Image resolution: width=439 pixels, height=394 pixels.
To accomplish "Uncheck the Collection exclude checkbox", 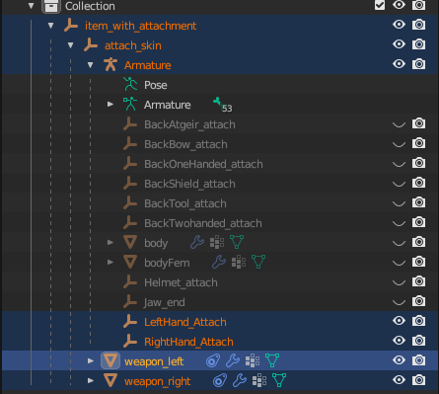I will (380, 5).
